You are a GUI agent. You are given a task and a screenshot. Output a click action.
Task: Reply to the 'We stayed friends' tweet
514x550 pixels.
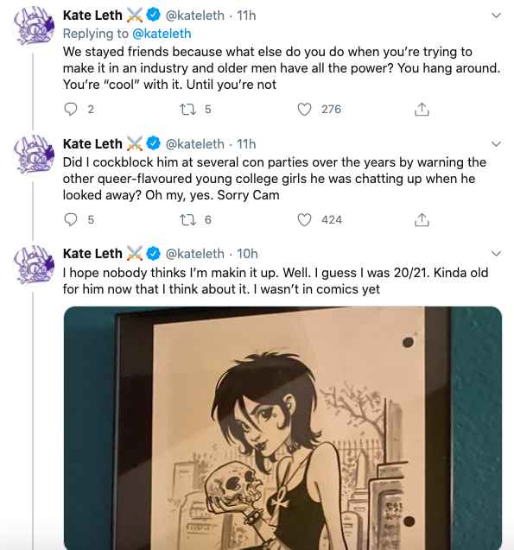(71, 110)
